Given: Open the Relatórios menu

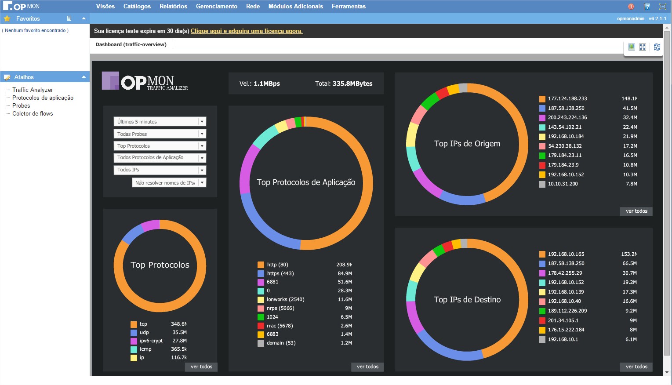Looking at the screenshot, I should click(173, 6).
